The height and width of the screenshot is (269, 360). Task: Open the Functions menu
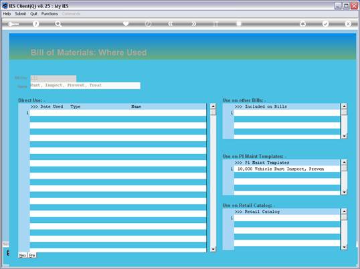click(x=50, y=14)
